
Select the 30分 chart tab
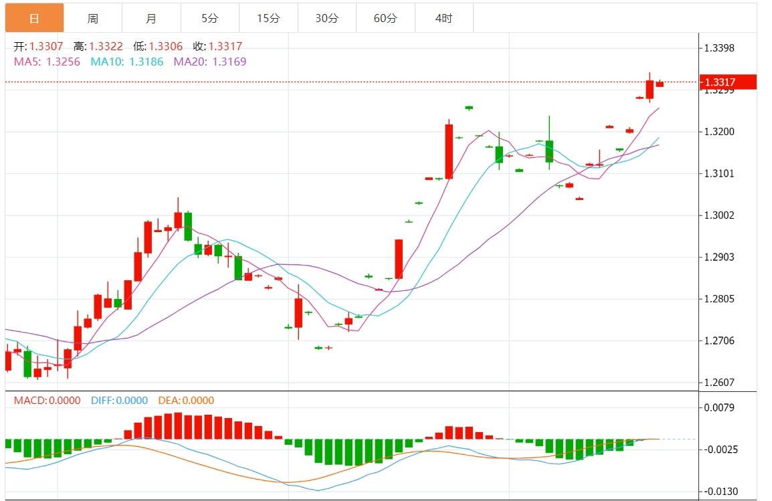pos(326,18)
